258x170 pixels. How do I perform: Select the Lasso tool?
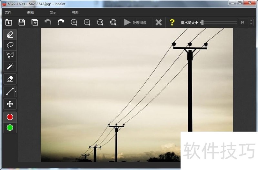(x=10, y=45)
